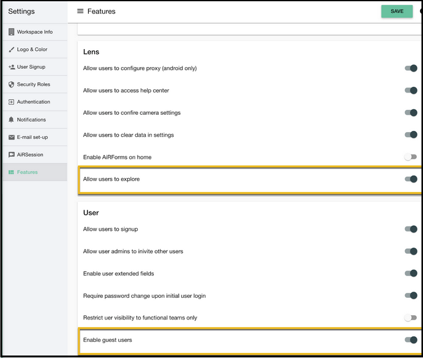Click the E-mail set-up envelope icon
The height and width of the screenshot is (358, 423).
click(x=11, y=137)
